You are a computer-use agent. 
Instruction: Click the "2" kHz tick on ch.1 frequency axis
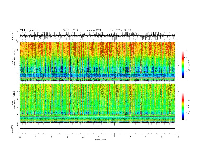[17, 73]
